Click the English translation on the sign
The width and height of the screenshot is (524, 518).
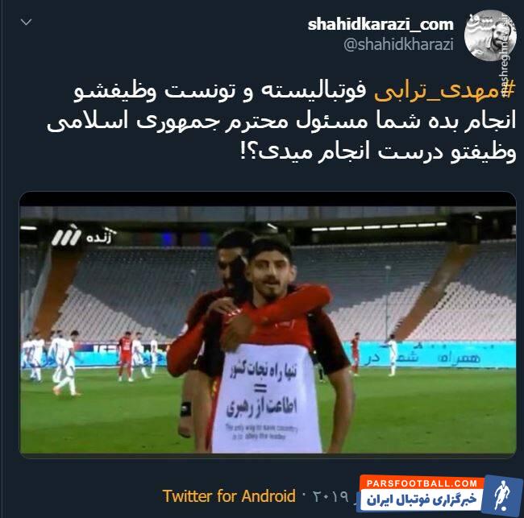[261, 432]
